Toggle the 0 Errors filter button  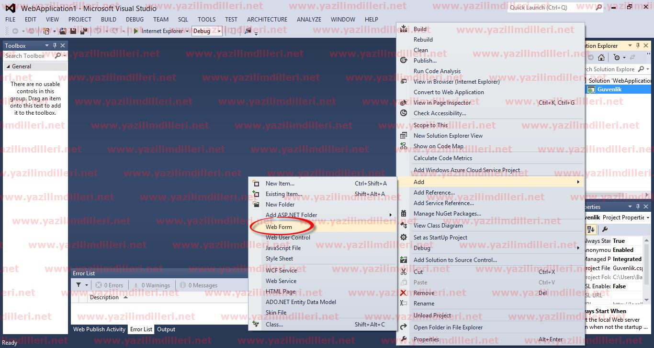pos(109,285)
